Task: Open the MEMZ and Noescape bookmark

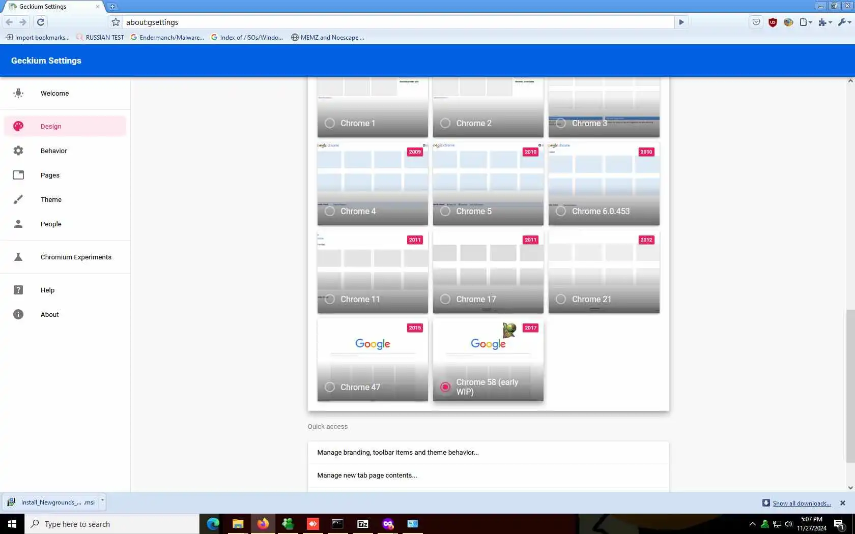Action: (x=327, y=37)
